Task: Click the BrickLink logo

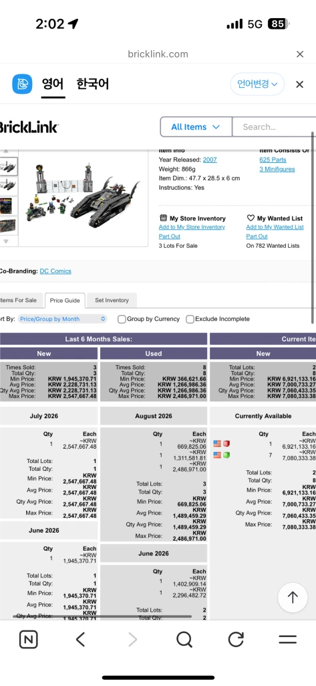Action: 28,127
